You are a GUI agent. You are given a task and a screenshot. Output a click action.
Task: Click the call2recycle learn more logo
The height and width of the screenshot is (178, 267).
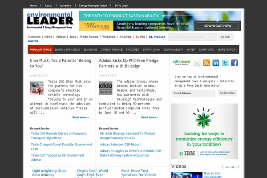pos(182,62)
